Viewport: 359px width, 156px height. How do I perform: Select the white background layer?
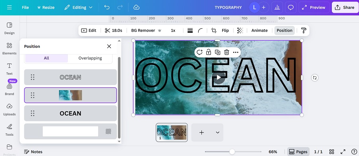[71, 131]
